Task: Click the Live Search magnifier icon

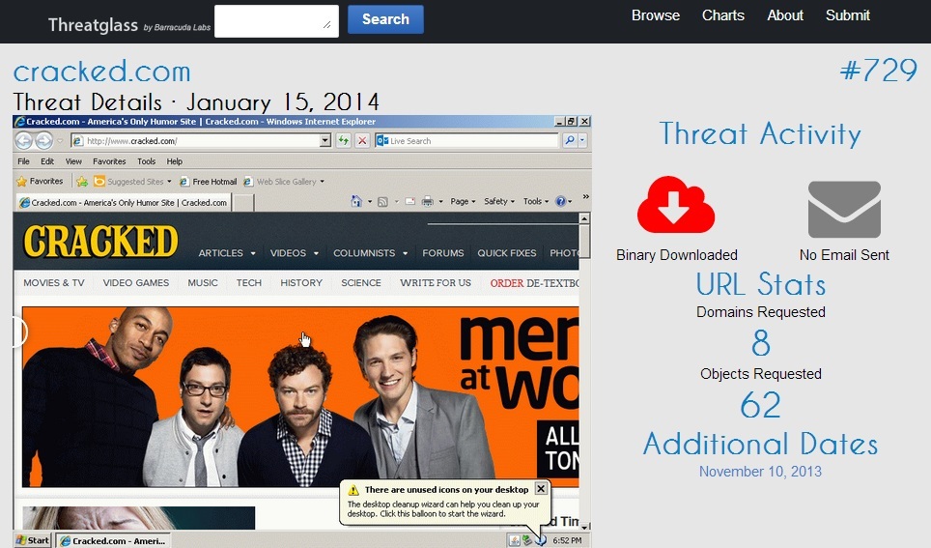Action: [x=570, y=141]
